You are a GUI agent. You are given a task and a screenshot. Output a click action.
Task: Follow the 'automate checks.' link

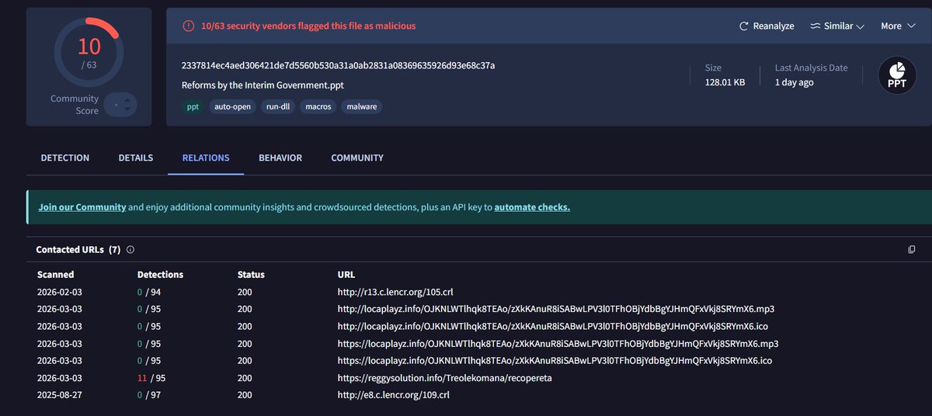coord(532,207)
